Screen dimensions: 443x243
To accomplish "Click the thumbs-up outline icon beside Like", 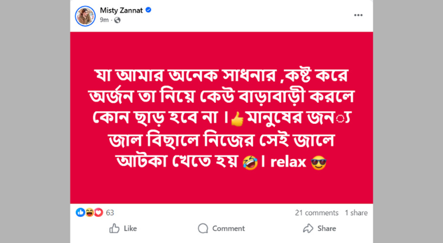I will point(114,228).
